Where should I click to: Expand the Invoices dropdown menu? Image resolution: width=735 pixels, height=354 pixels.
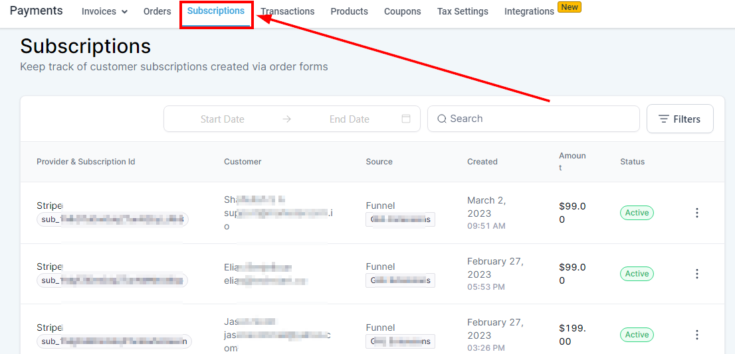pyautogui.click(x=104, y=12)
